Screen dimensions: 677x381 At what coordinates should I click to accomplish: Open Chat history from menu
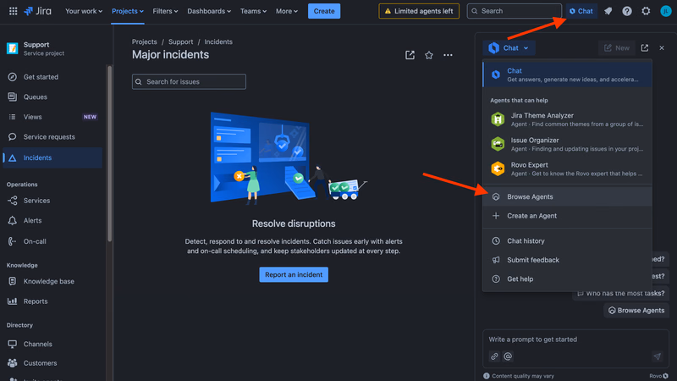(x=567, y=240)
